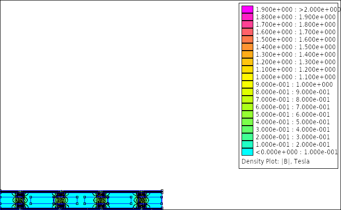Pick the swatch next to 1.600e+000 : 1.700e+000

point(247,32)
